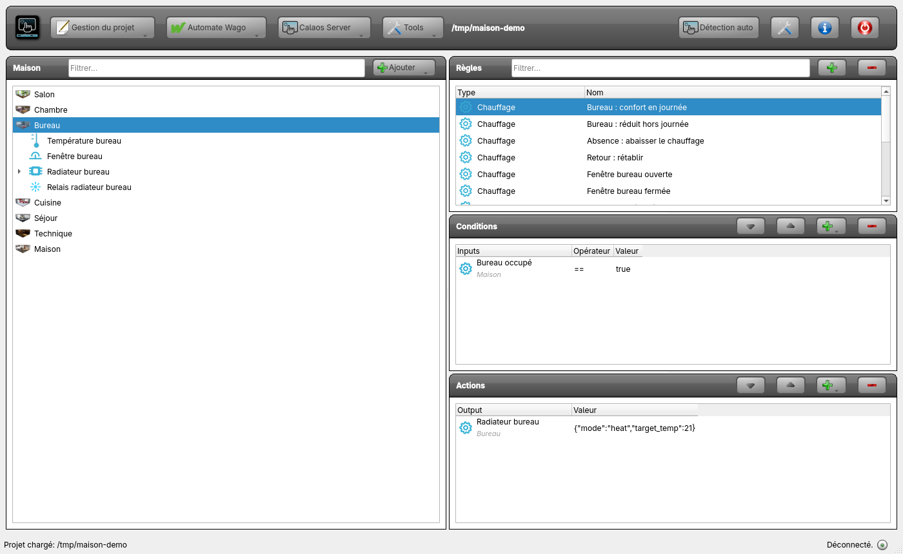Open the add condition plus dropdown

pos(831,226)
